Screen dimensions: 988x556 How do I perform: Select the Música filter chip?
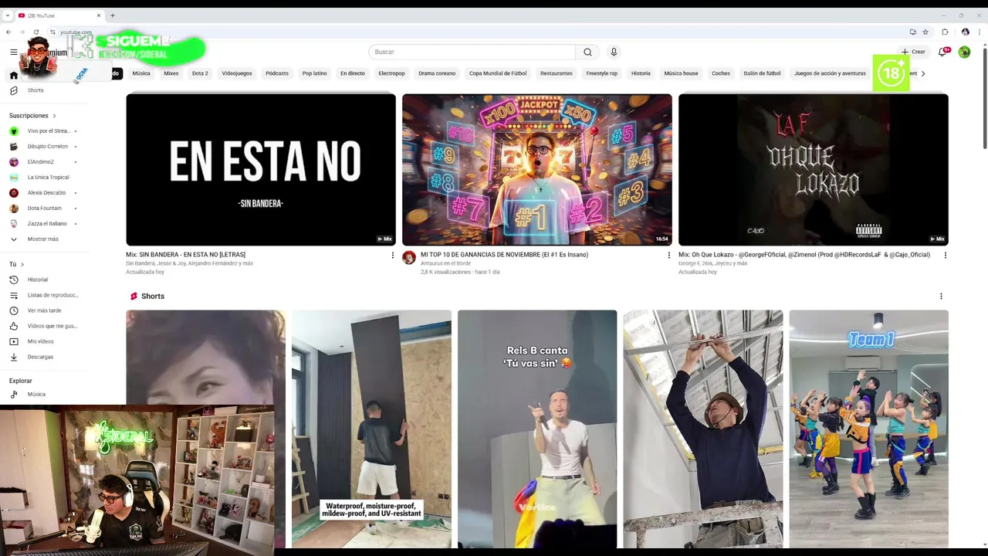141,73
